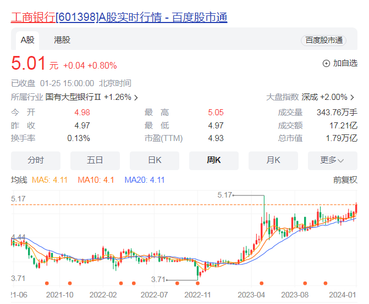Click the 成交额 value 17.21亿
Screen dimensions: 369x304
(343, 126)
